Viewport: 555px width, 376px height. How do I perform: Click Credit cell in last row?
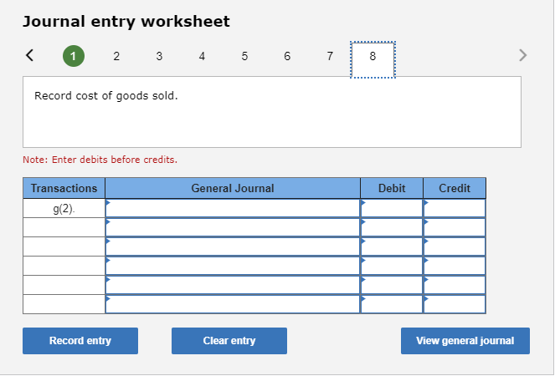point(455,304)
